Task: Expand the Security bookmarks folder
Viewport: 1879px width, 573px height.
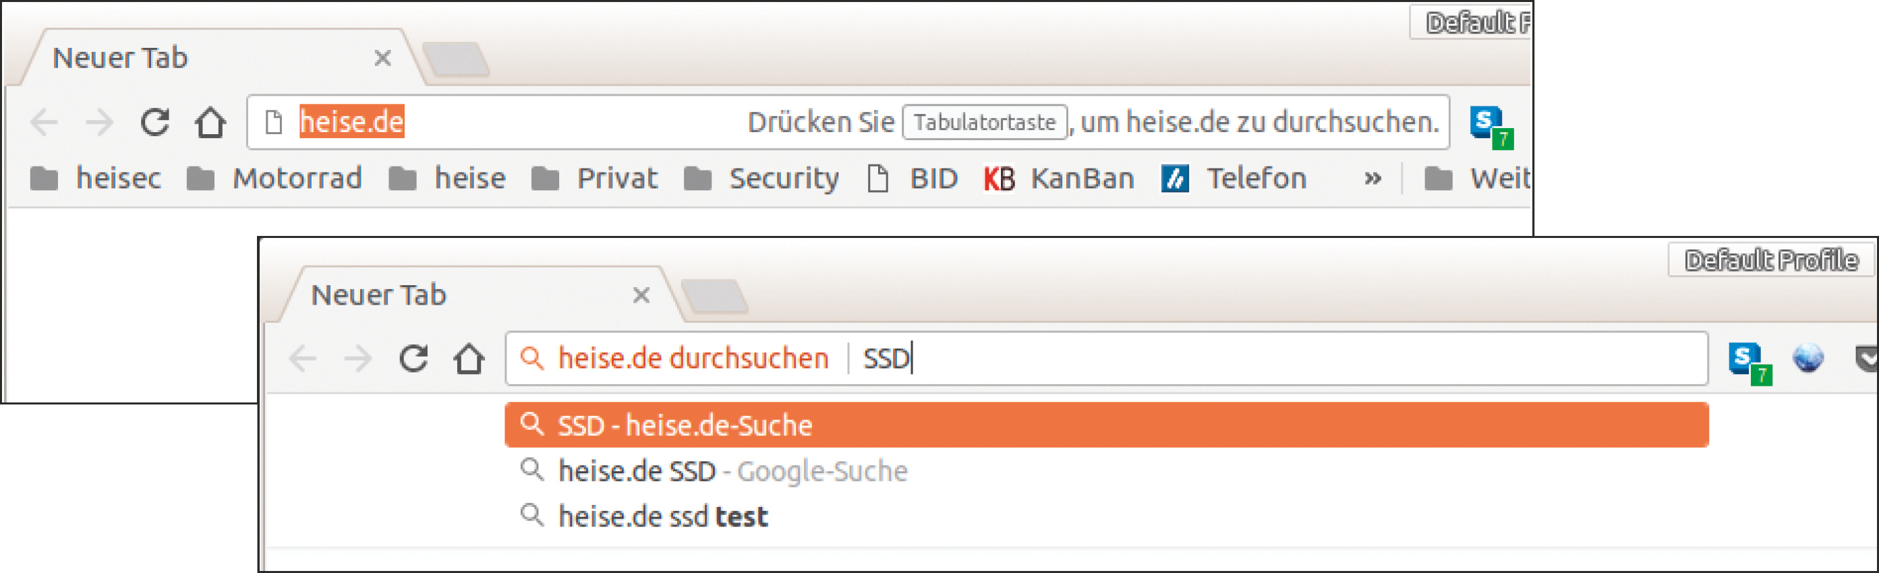Action: [762, 179]
